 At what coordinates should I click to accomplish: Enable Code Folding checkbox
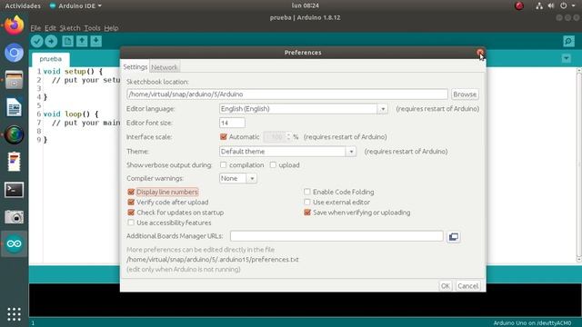307,192
